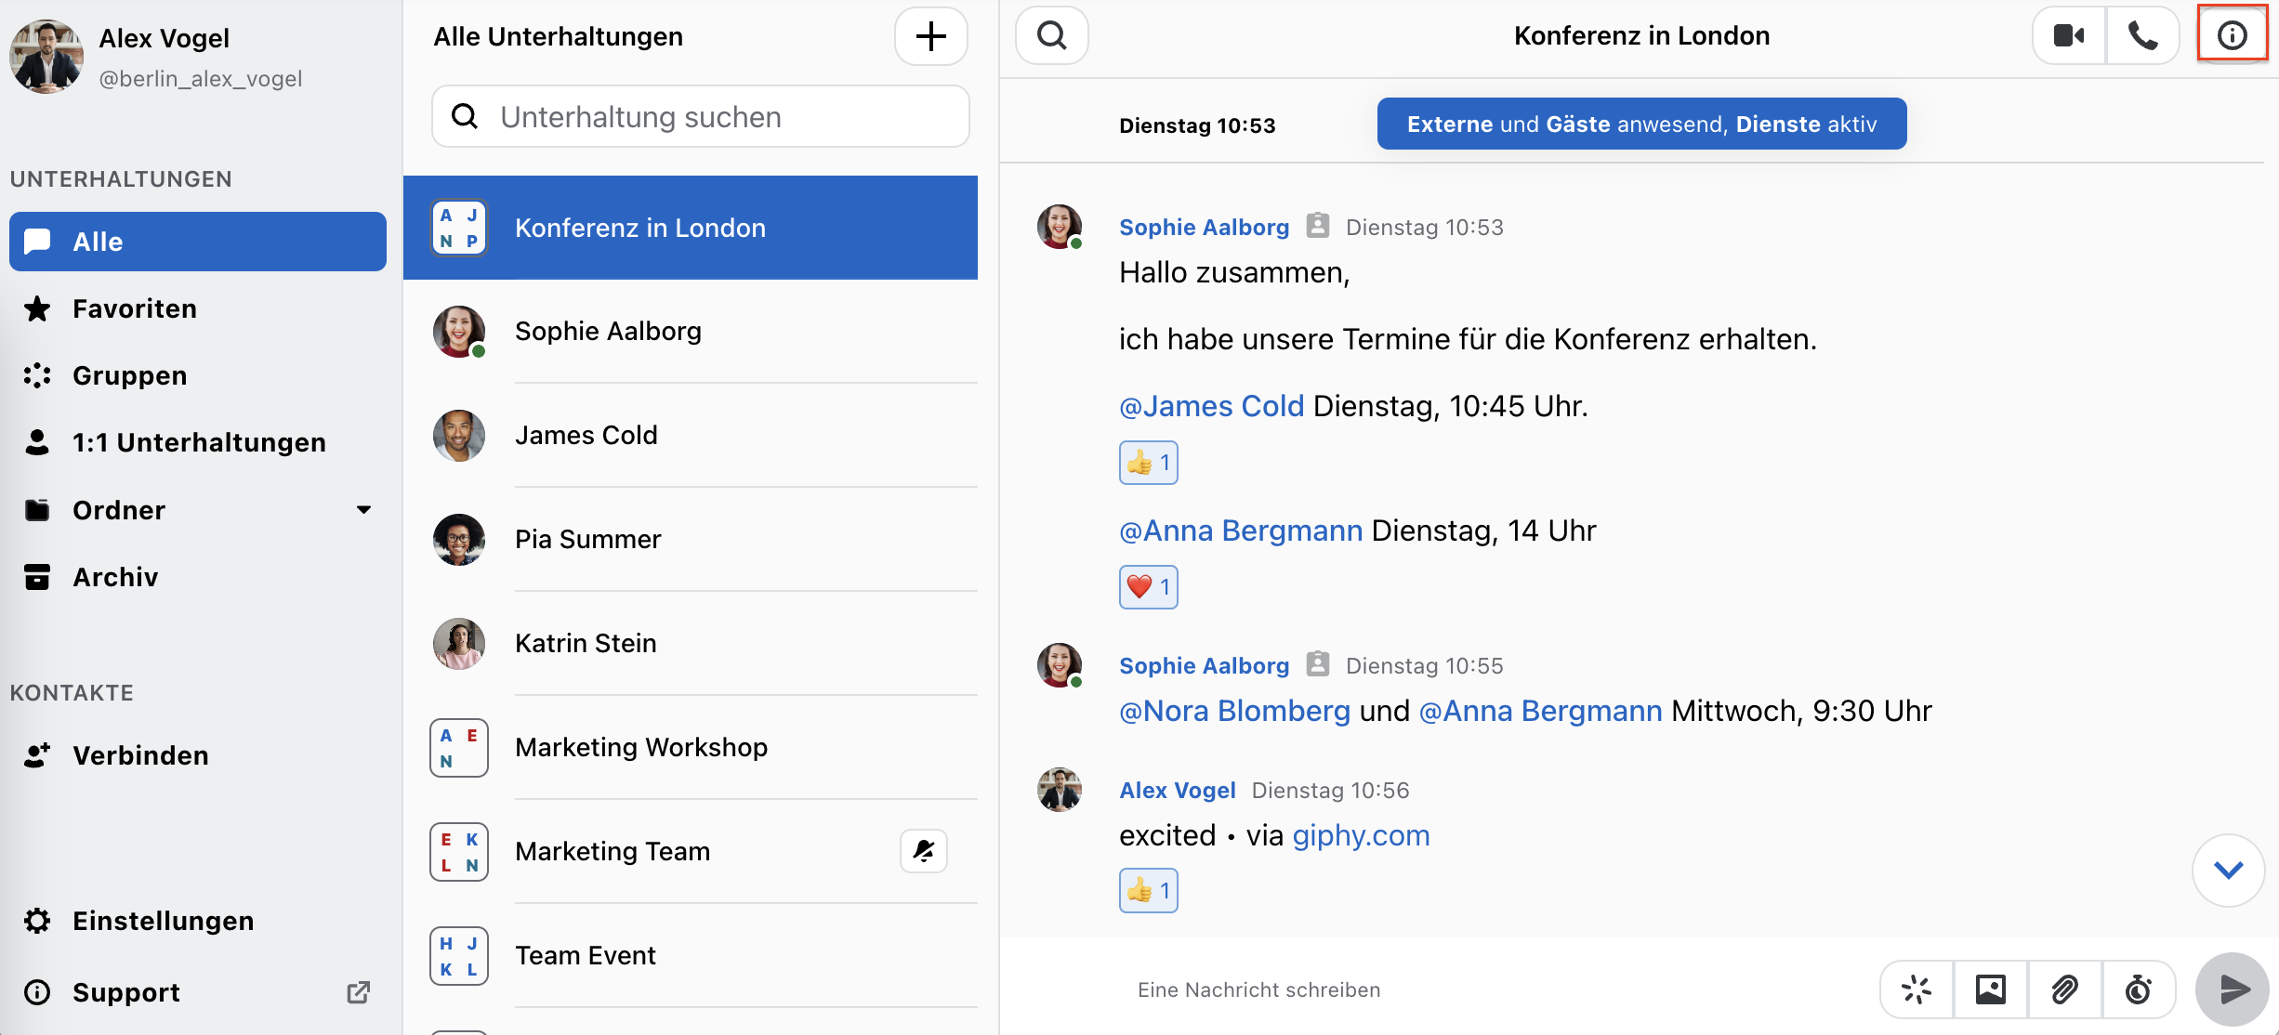
Task: Start a video call in Konferenz in London
Action: (2069, 36)
